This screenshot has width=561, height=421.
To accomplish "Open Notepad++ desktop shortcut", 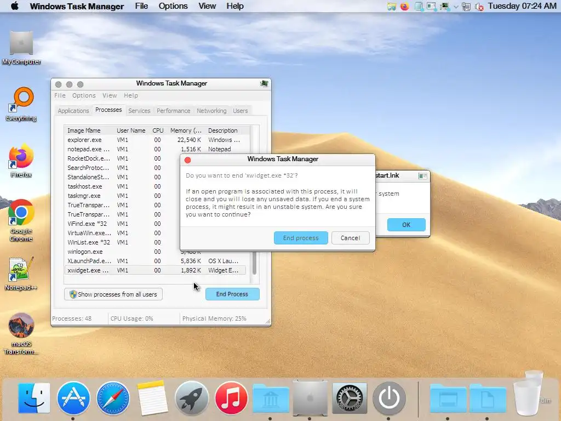I will pos(21,274).
